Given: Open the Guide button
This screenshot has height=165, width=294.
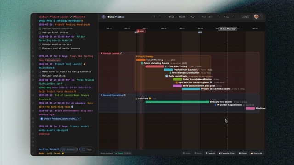Looking at the screenshot, I should pos(243,153).
